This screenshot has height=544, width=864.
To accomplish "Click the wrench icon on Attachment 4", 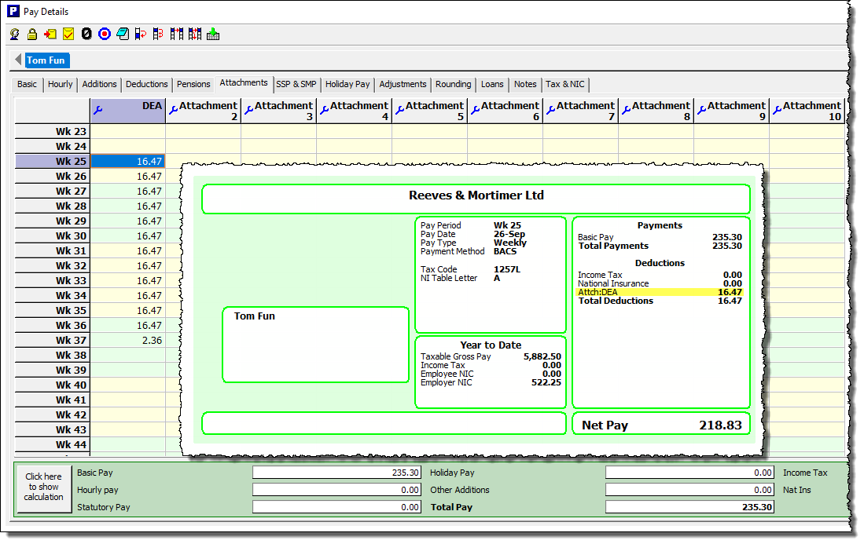I will point(324,110).
